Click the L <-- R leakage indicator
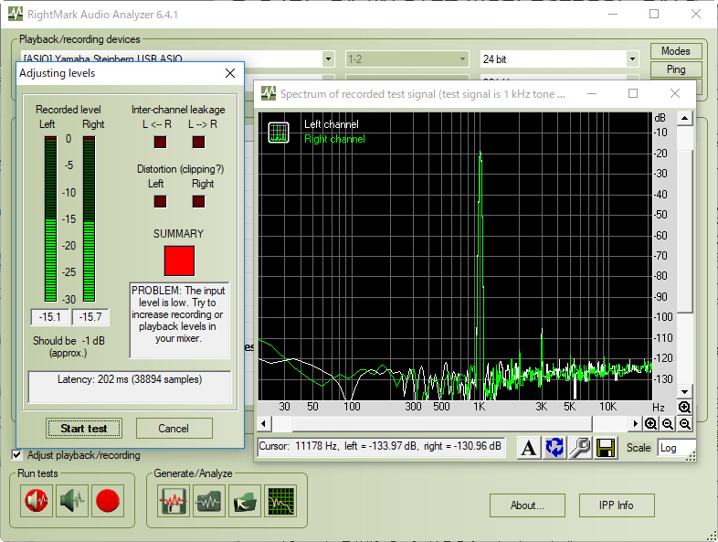Screen dimensions: 718x542 click(160, 142)
